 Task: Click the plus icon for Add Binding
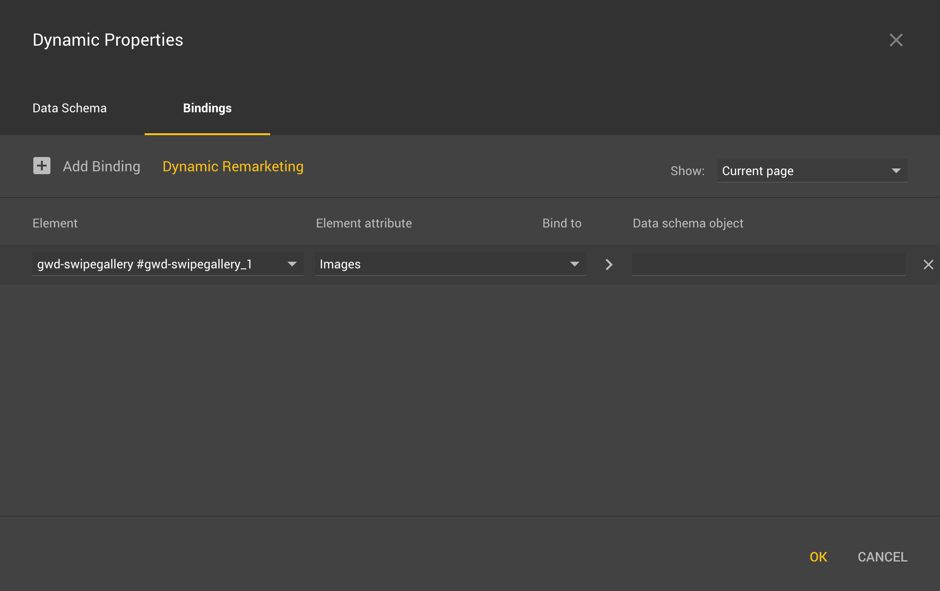[x=42, y=166]
